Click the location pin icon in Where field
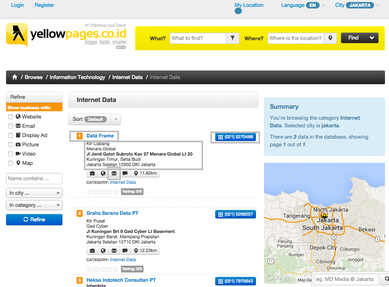Viewport: 389px width, 287px height. tap(330, 38)
